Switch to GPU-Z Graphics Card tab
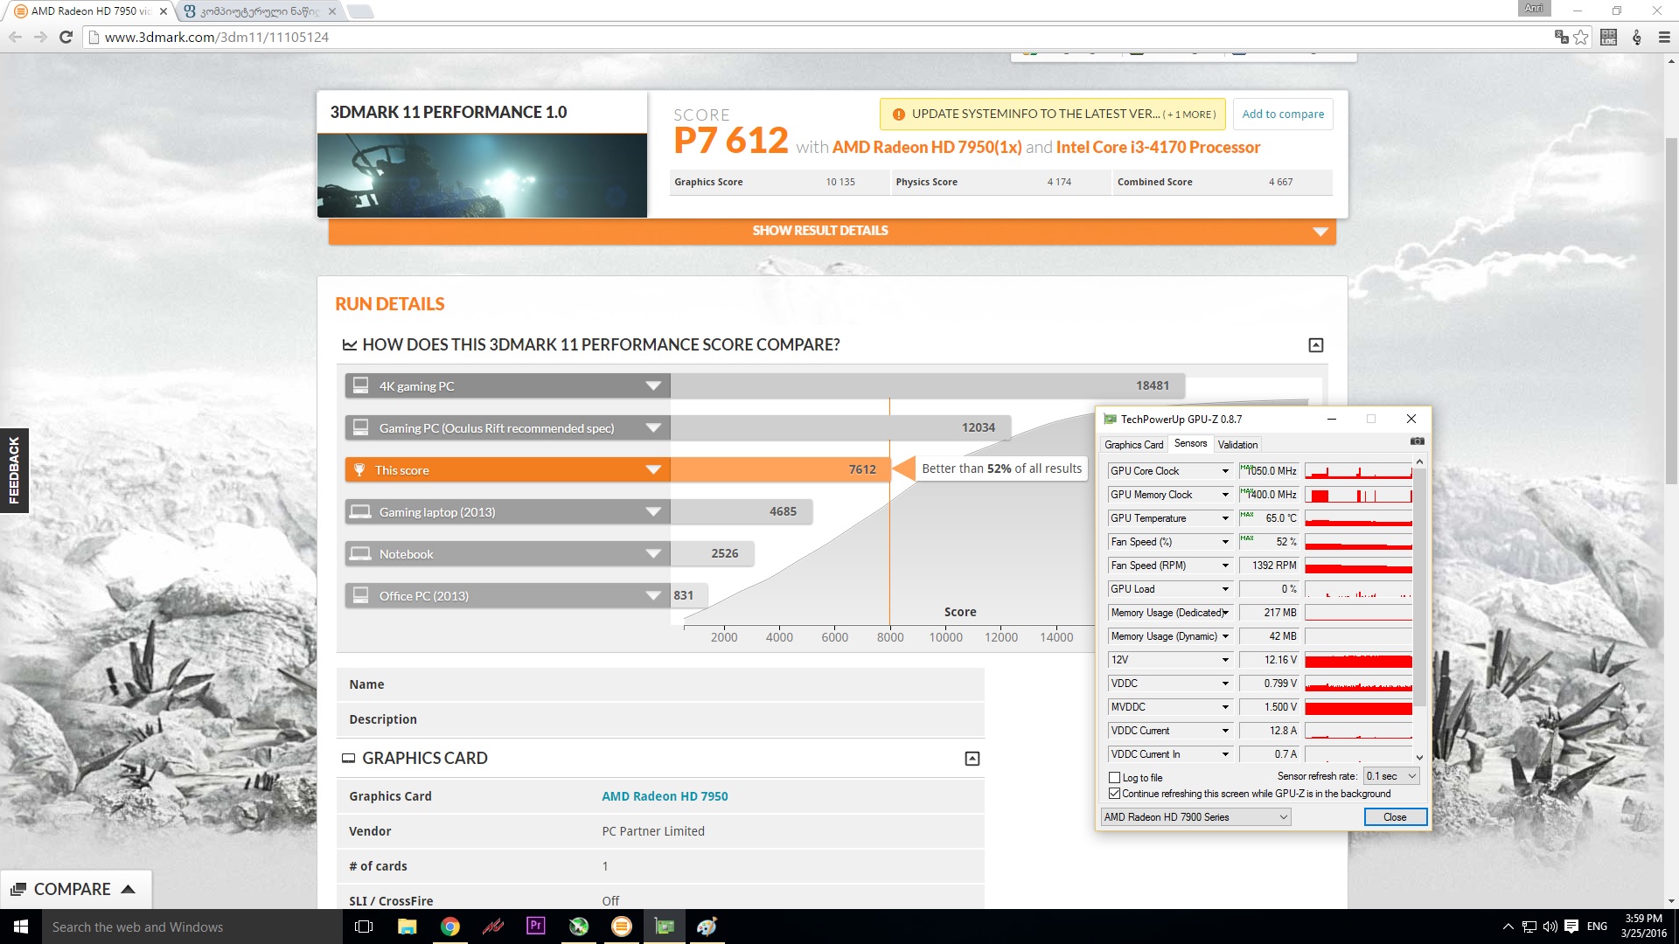This screenshot has height=944, width=1679. (x=1133, y=445)
